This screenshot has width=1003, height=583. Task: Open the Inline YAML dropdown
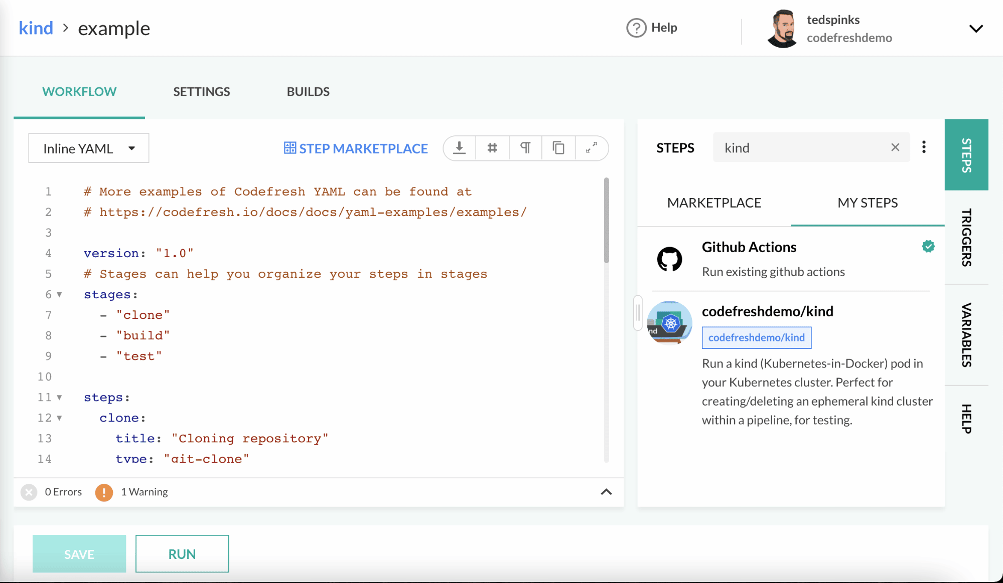89,148
